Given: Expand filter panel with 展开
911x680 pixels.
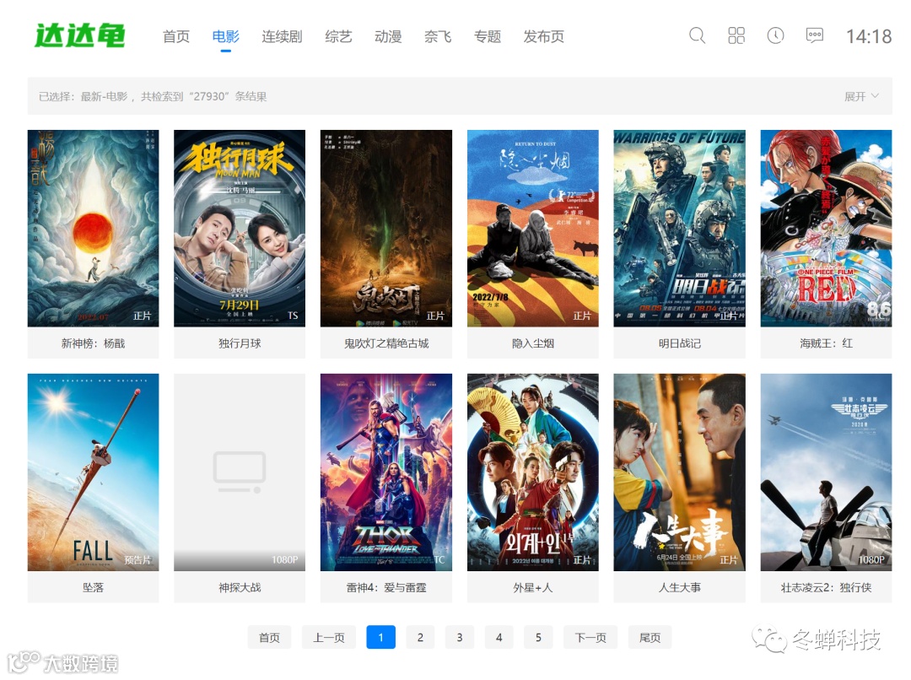Looking at the screenshot, I should [x=861, y=96].
